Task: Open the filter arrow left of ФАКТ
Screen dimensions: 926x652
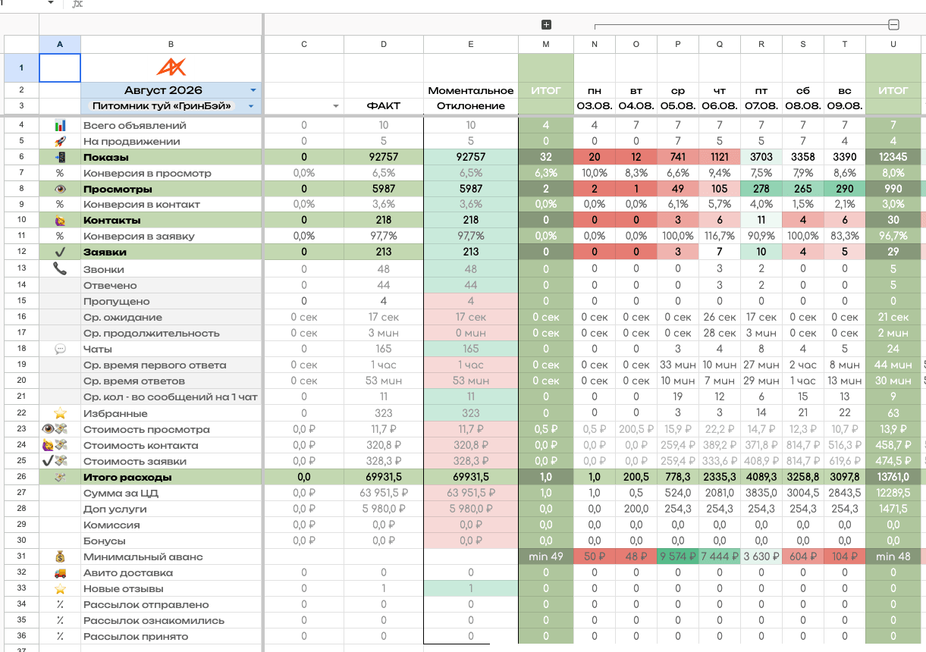Action: [x=336, y=107]
